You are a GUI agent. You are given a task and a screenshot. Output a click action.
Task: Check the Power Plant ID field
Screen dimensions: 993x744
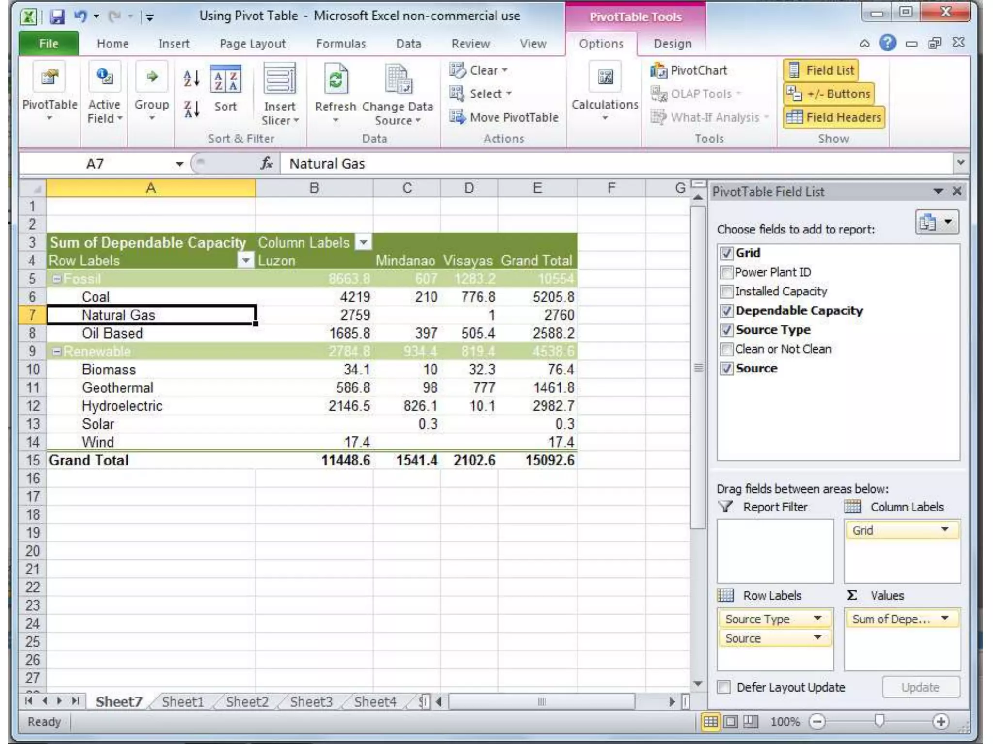(726, 273)
